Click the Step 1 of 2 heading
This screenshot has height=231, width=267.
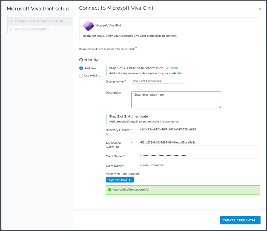tap(136, 68)
